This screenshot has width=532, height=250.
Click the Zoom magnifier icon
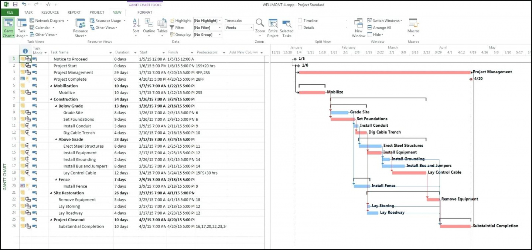point(260,24)
